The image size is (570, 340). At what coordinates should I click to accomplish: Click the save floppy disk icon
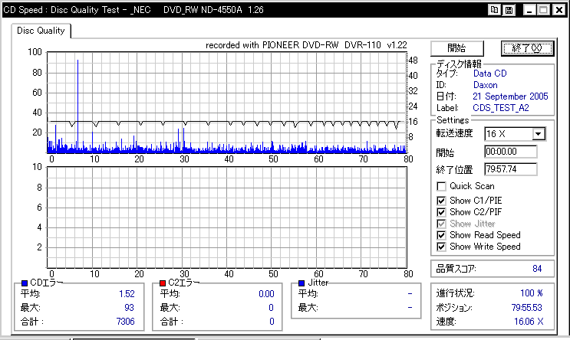[x=509, y=10]
